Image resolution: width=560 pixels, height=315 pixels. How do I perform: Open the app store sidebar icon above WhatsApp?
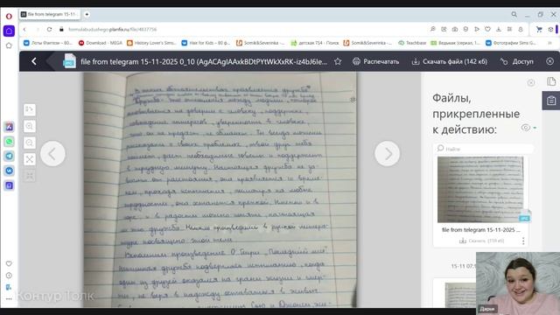10,127
